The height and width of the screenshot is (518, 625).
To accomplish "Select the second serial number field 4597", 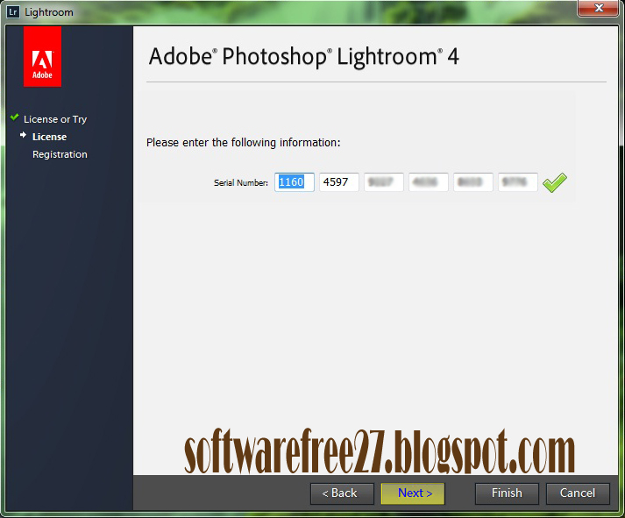I will tap(339, 182).
